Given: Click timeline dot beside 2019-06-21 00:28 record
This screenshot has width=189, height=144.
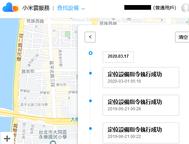Looking at the screenshot, I should [x=90, y=101].
